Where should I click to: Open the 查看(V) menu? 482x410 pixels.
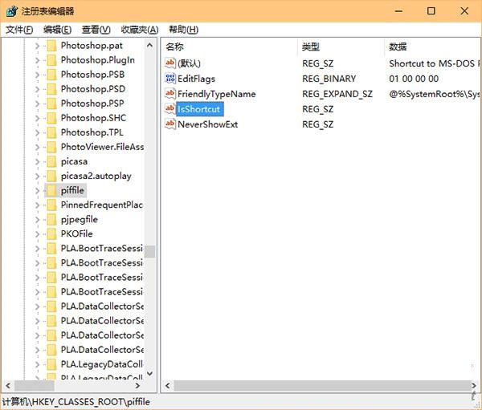pyautogui.click(x=96, y=30)
